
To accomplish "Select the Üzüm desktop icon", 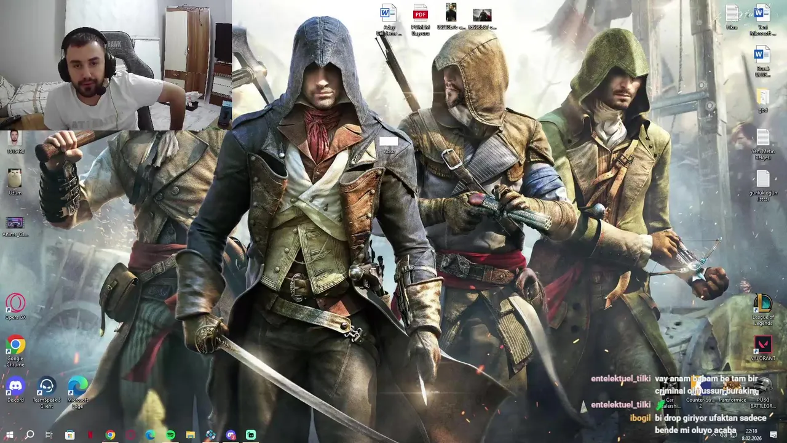I will (x=15, y=182).
